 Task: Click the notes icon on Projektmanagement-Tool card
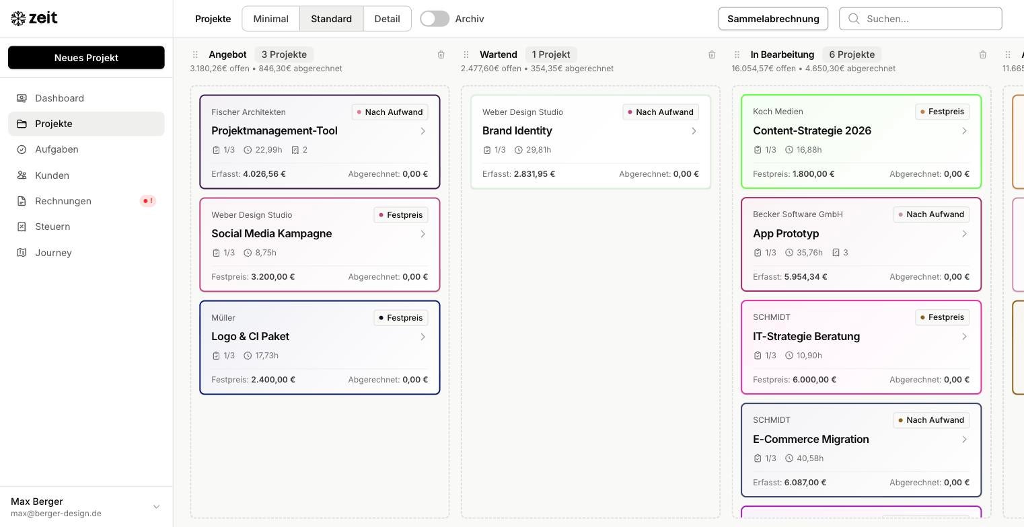coord(295,150)
